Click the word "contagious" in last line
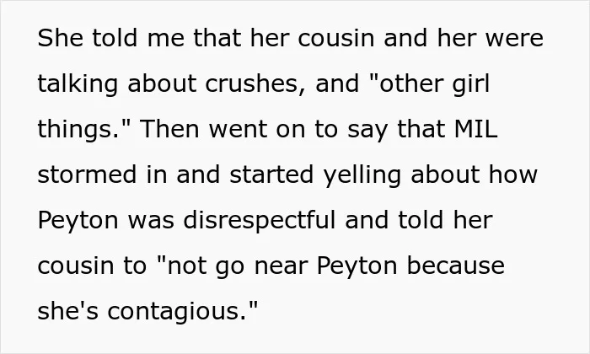 point(177,312)
